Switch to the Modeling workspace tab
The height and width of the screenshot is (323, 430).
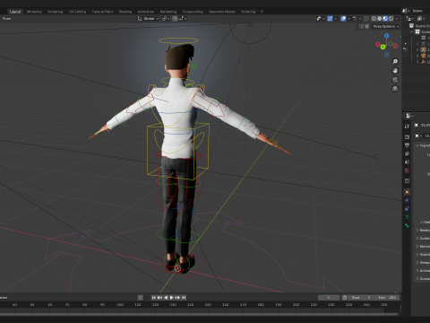click(x=34, y=12)
